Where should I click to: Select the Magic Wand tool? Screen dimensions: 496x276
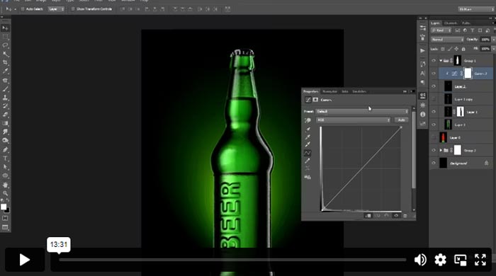[6, 54]
